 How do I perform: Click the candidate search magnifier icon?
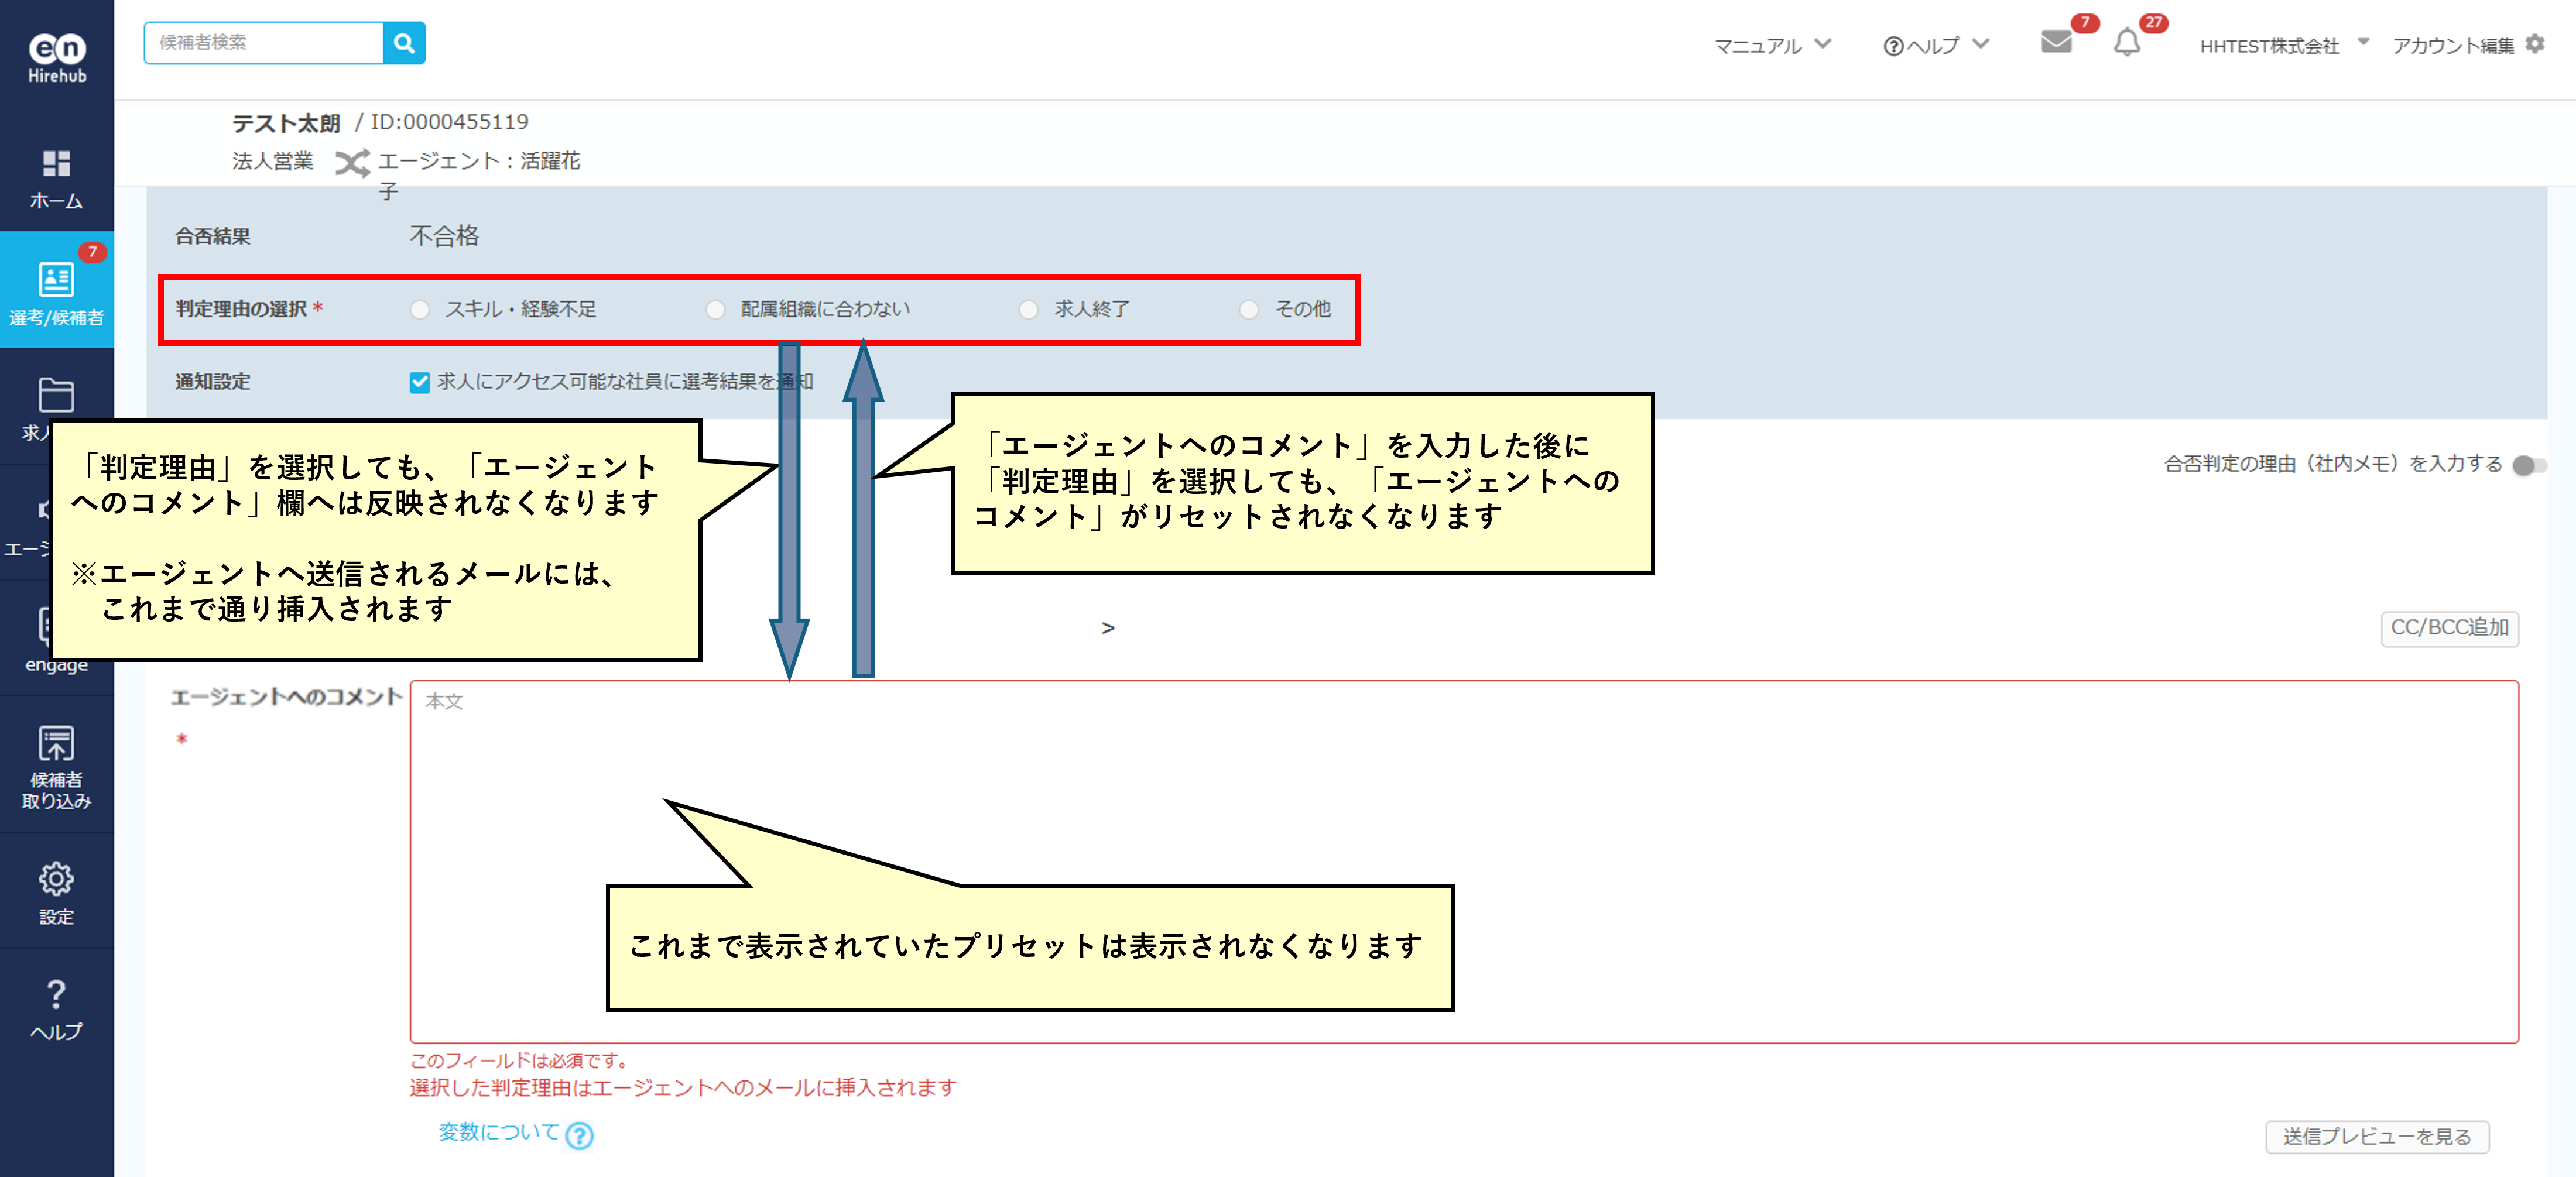click(x=404, y=43)
